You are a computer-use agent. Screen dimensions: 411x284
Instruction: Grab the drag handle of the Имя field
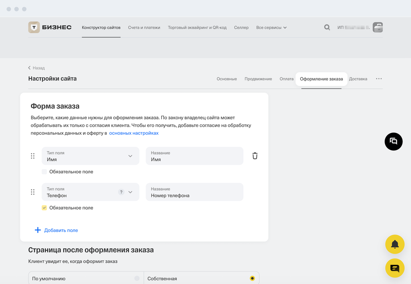(33, 156)
